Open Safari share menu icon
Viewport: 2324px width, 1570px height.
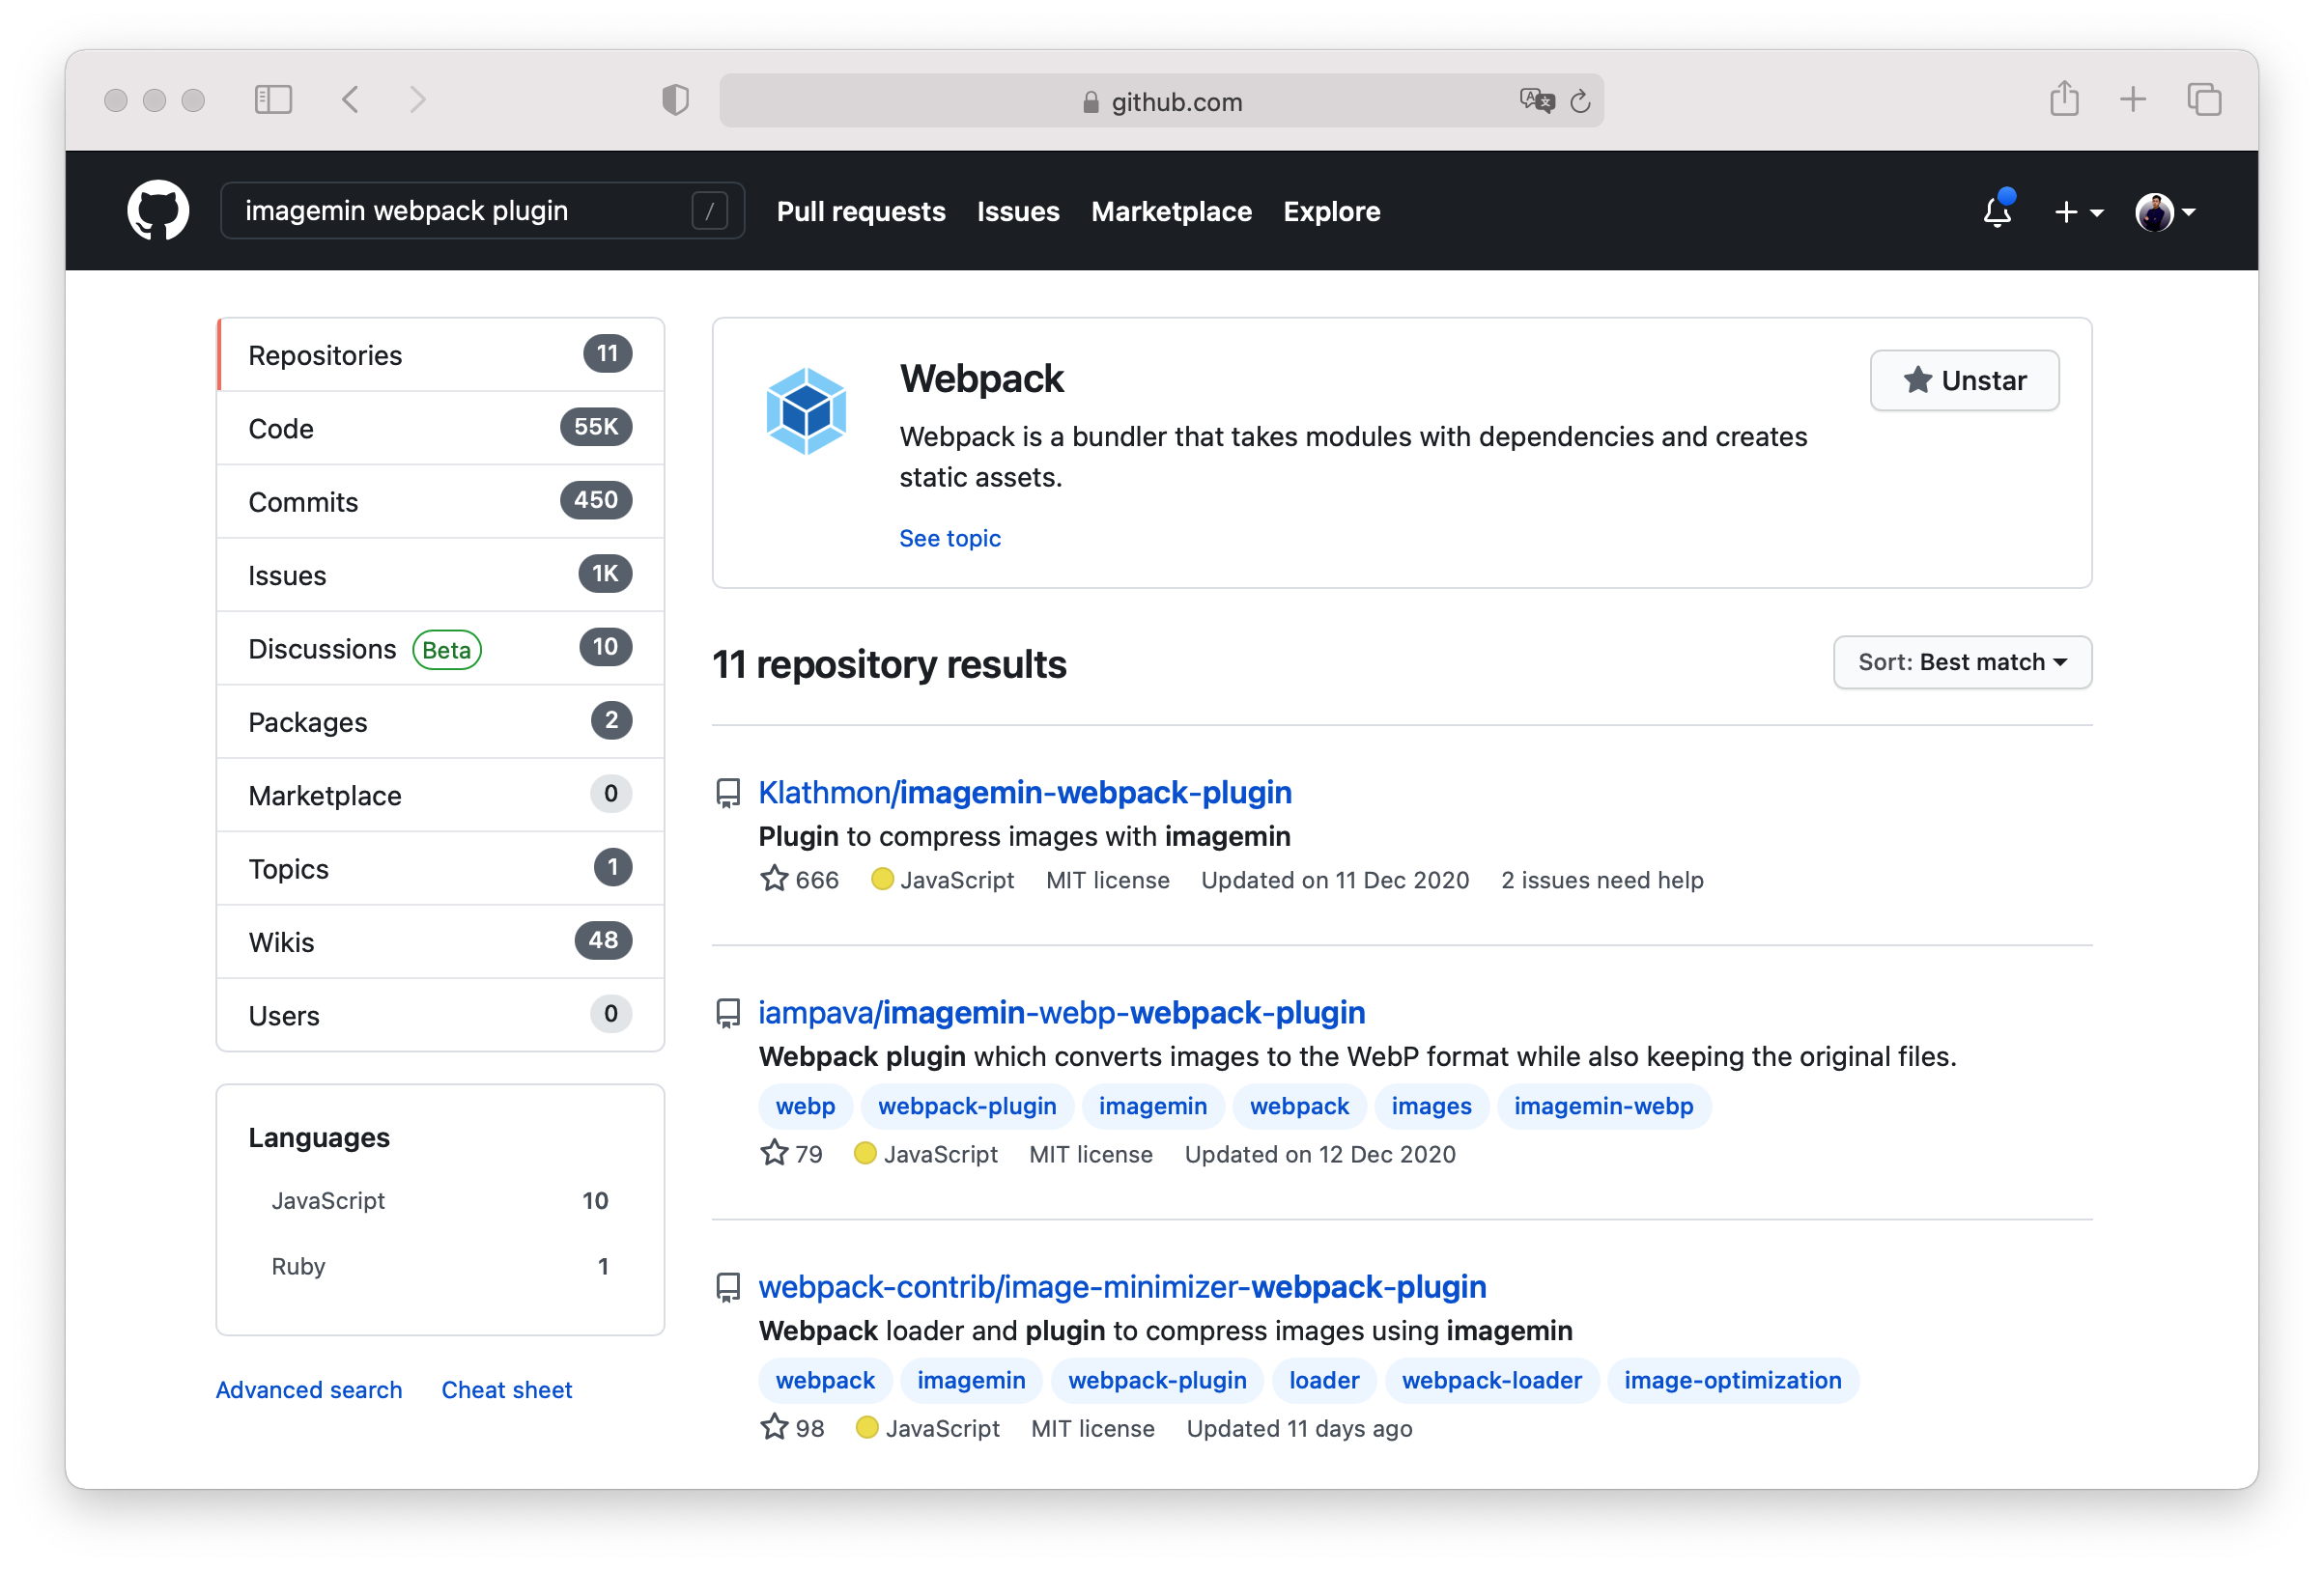coord(2064,98)
